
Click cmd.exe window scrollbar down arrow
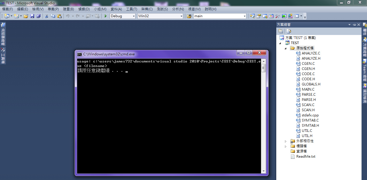[x=264, y=171]
